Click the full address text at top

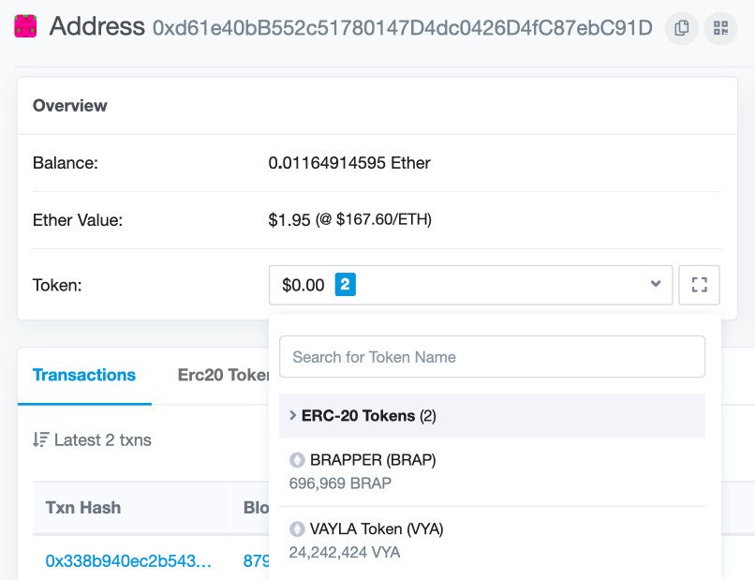click(x=402, y=28)
